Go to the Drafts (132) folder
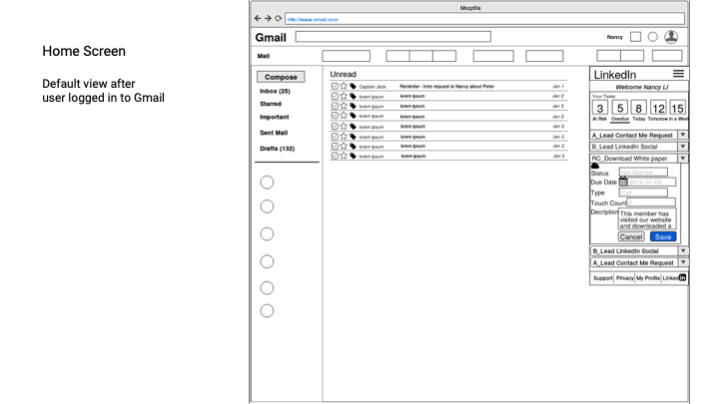 pyautogui.click(x=278, y=149)
